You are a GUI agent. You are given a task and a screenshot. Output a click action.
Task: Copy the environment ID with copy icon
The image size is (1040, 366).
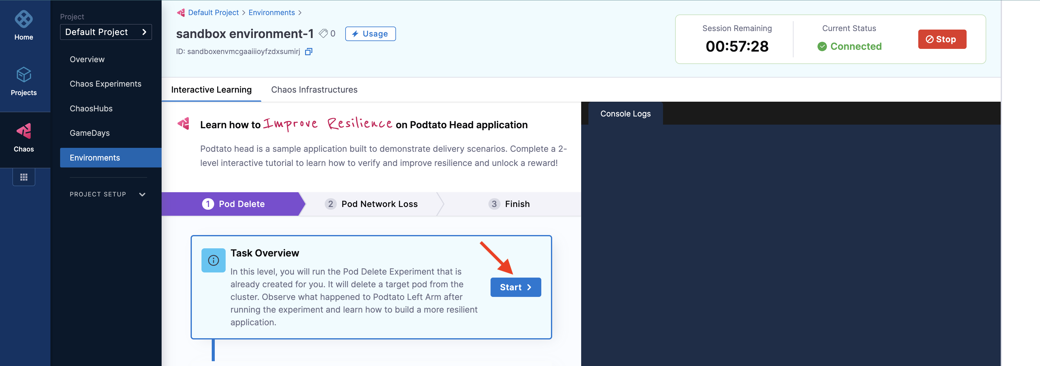308,52
